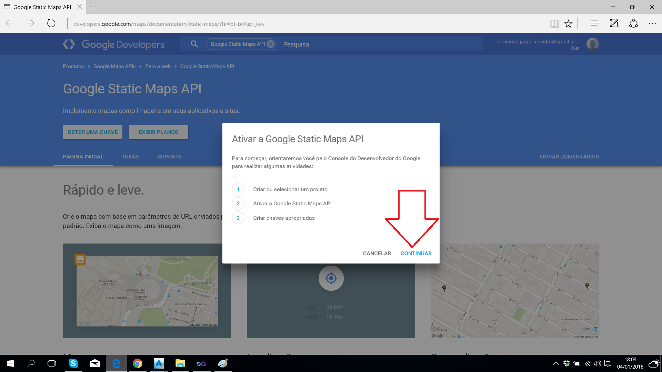This screenshot has height=372, width=662.
Task: Open a new browser tab with plus
Action: tap(93, 7)
